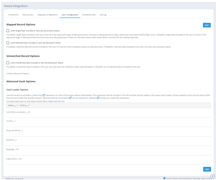216x180 pixels.
Task: Click the bottom Save button
Action: click(x=207, y=169)
